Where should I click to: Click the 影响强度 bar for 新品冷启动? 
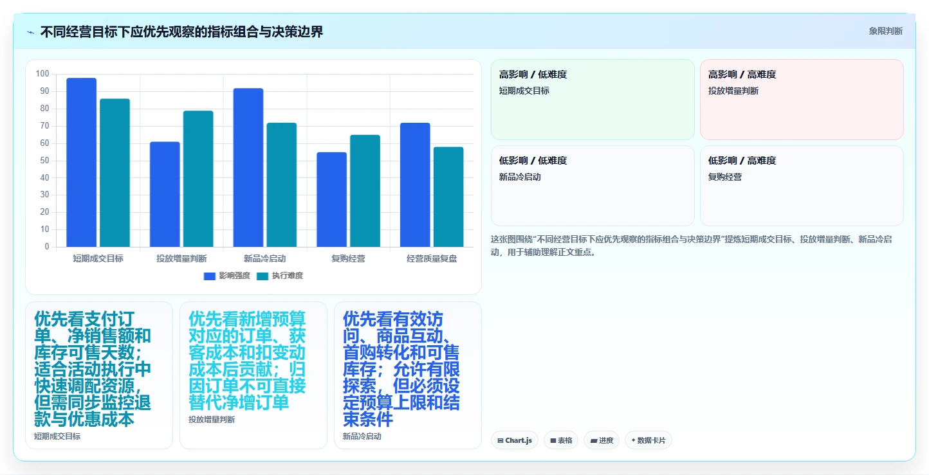(248, 168)
